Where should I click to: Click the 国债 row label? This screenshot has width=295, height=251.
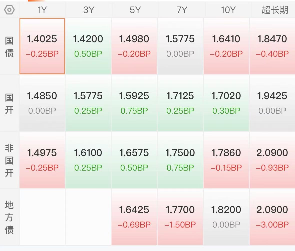pyautogui.click(x=9, y=46)
